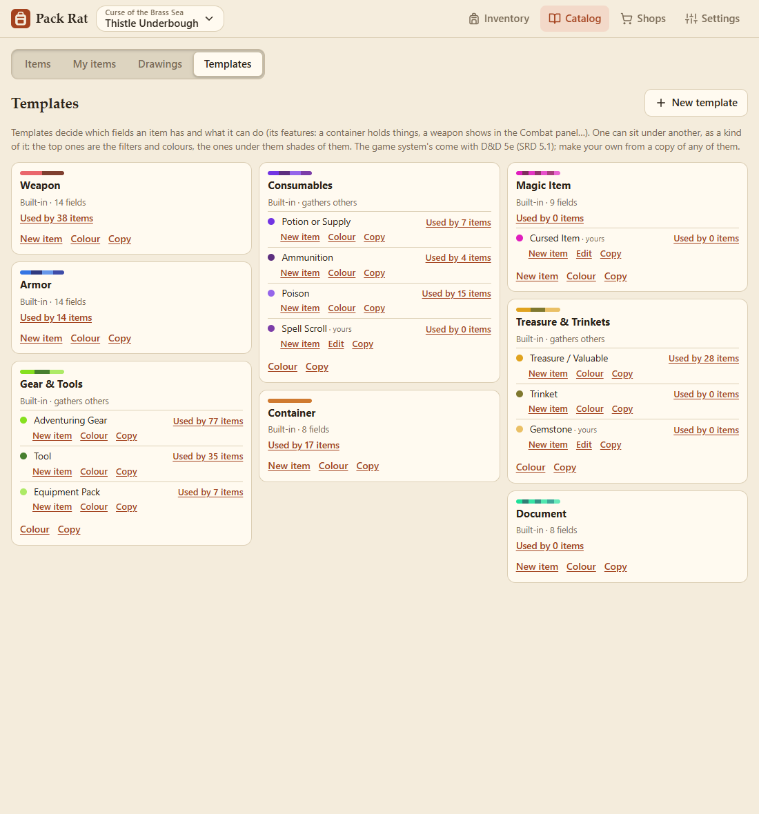This screenshot has height=814, width=759.
Task: Switch to the Items tab
Action: coord(38,64)
